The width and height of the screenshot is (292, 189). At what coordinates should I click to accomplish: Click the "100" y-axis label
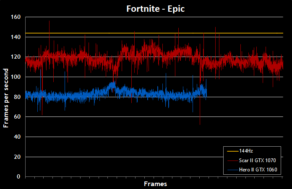point(16,77)
